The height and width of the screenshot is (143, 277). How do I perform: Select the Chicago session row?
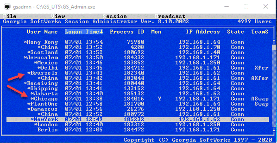[137, 99]
